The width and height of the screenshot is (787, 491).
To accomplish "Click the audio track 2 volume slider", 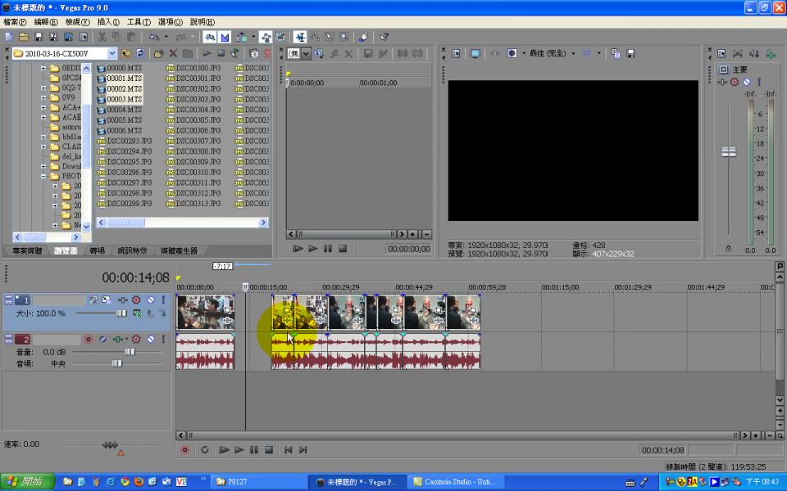I will (129, 351).
